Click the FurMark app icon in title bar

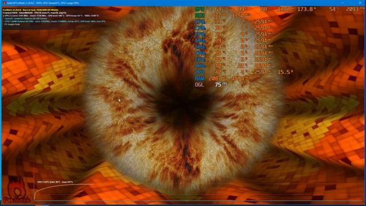click(x=5, y=3)
